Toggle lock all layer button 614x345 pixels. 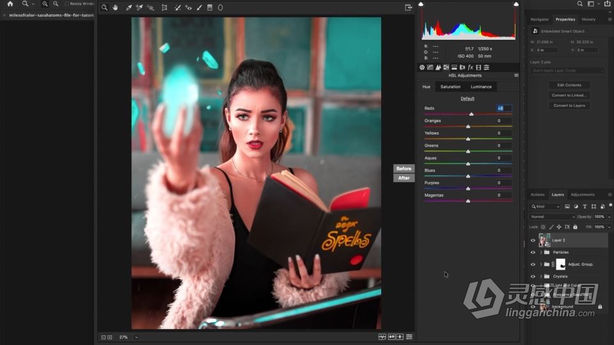click(575, 227)
